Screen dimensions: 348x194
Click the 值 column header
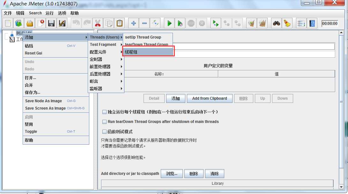point(277,74)
